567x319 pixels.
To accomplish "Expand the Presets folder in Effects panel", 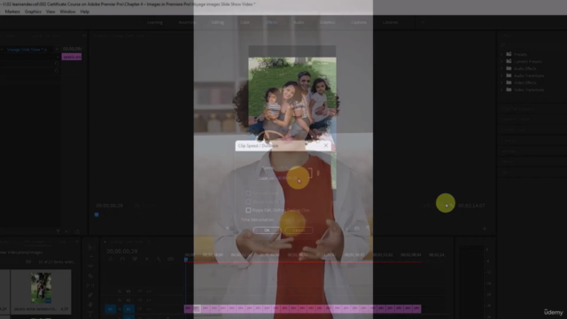I will (x=502, y=54).
